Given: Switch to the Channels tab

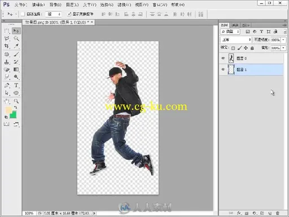Looking at the screenshot, I should point(235,25).
